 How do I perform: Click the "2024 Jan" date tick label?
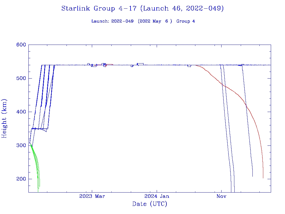(157, 196)
